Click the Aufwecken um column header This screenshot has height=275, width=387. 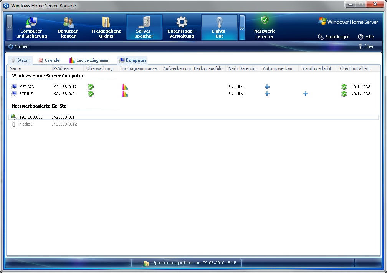[x=176, y=68]
